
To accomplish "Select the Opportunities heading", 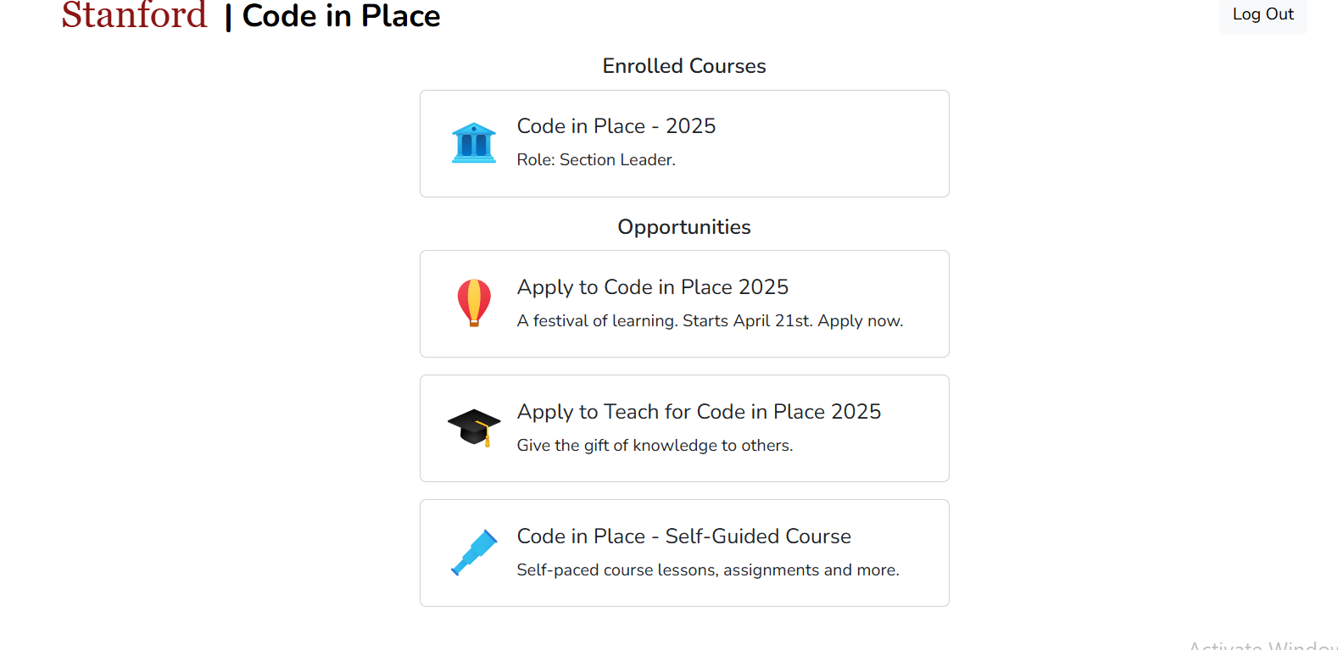I will [683, 226].
